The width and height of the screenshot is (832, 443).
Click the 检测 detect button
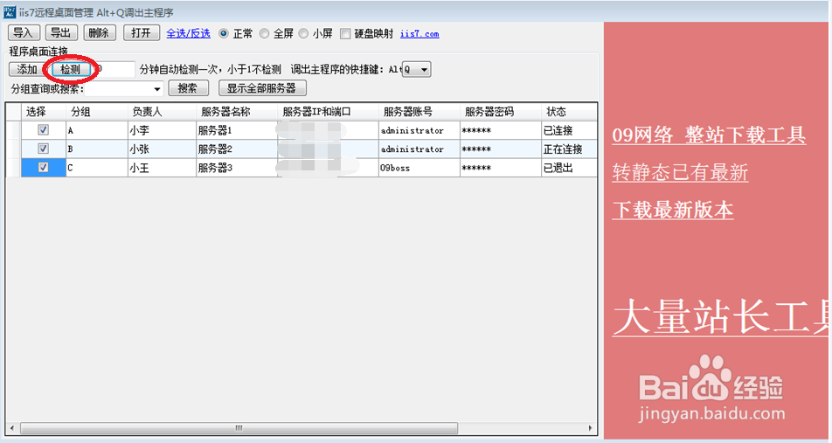point(71,70)
